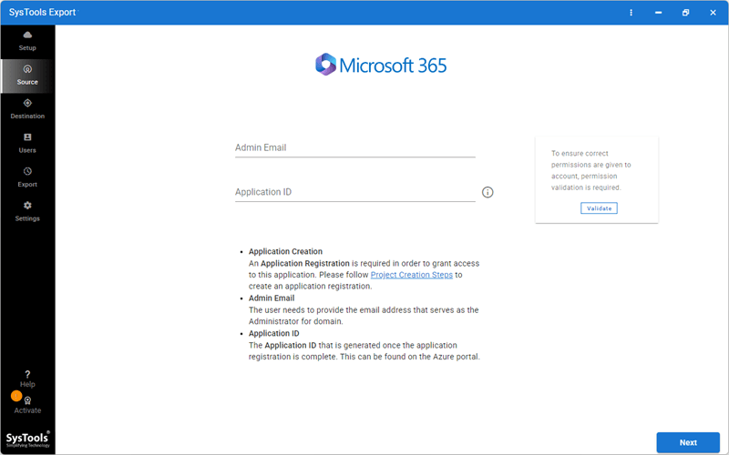The image size is (729, 455).
Task: Click the Validate button
Action: pyautogui.click(x=599, y=208)
